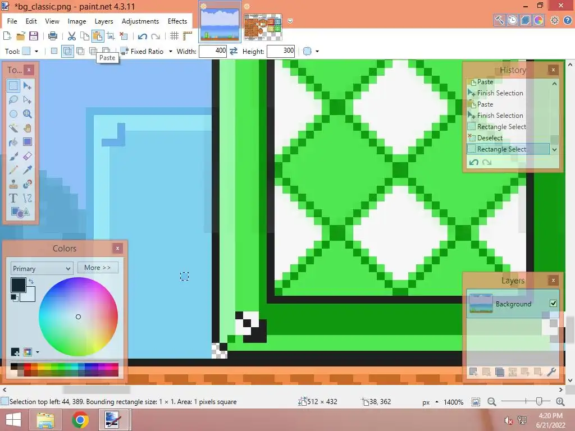Cut the selection with scissors icon

[x=71, y=36]
